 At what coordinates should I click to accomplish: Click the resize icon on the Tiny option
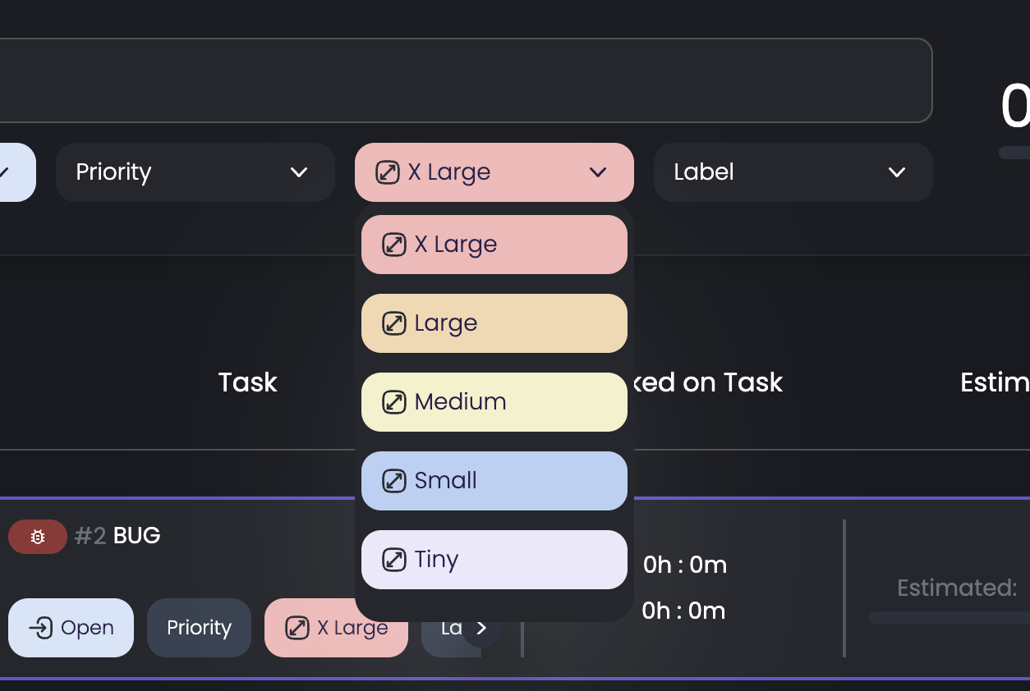(393, 559)
